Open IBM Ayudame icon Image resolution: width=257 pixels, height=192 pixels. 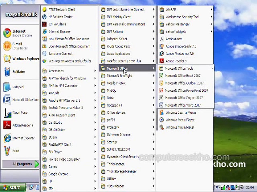(44, 24)
